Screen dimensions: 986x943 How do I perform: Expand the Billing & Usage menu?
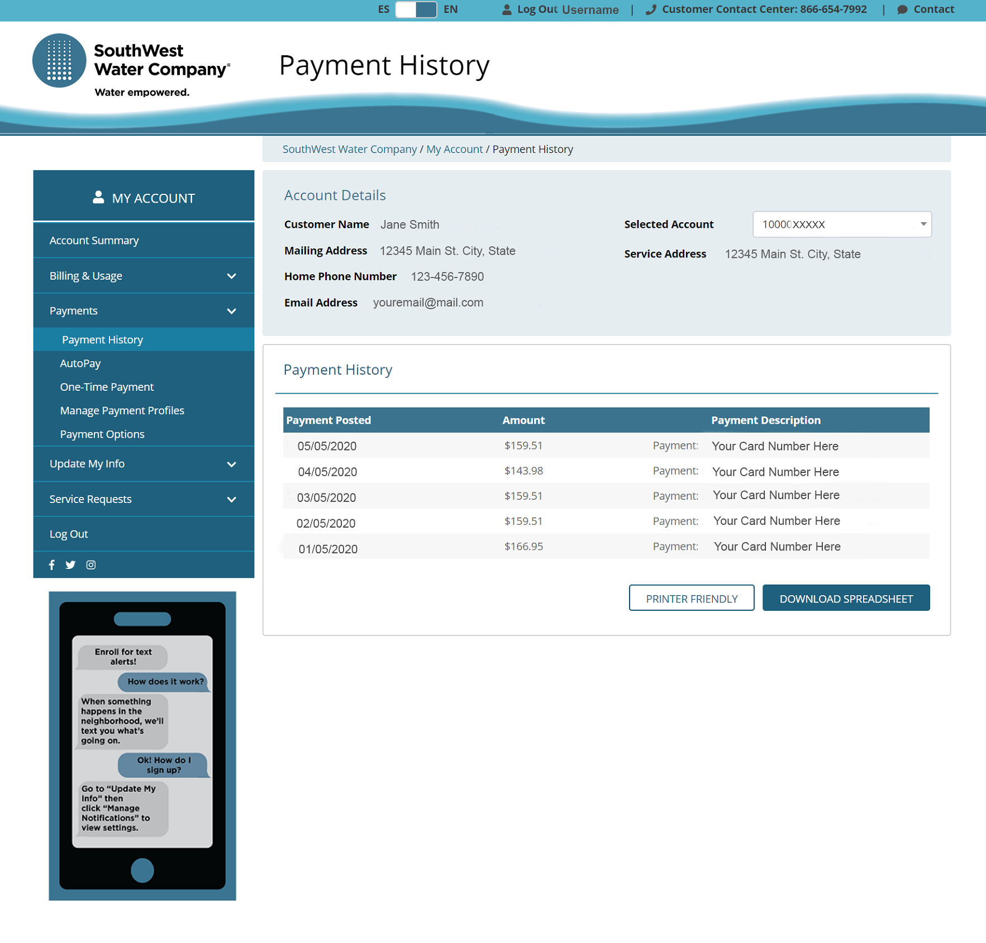point(231,276)
